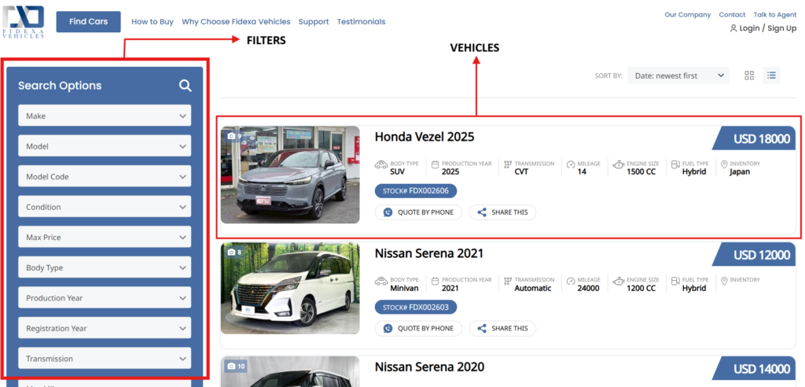Click Talk to Agent link

[774, 15]
